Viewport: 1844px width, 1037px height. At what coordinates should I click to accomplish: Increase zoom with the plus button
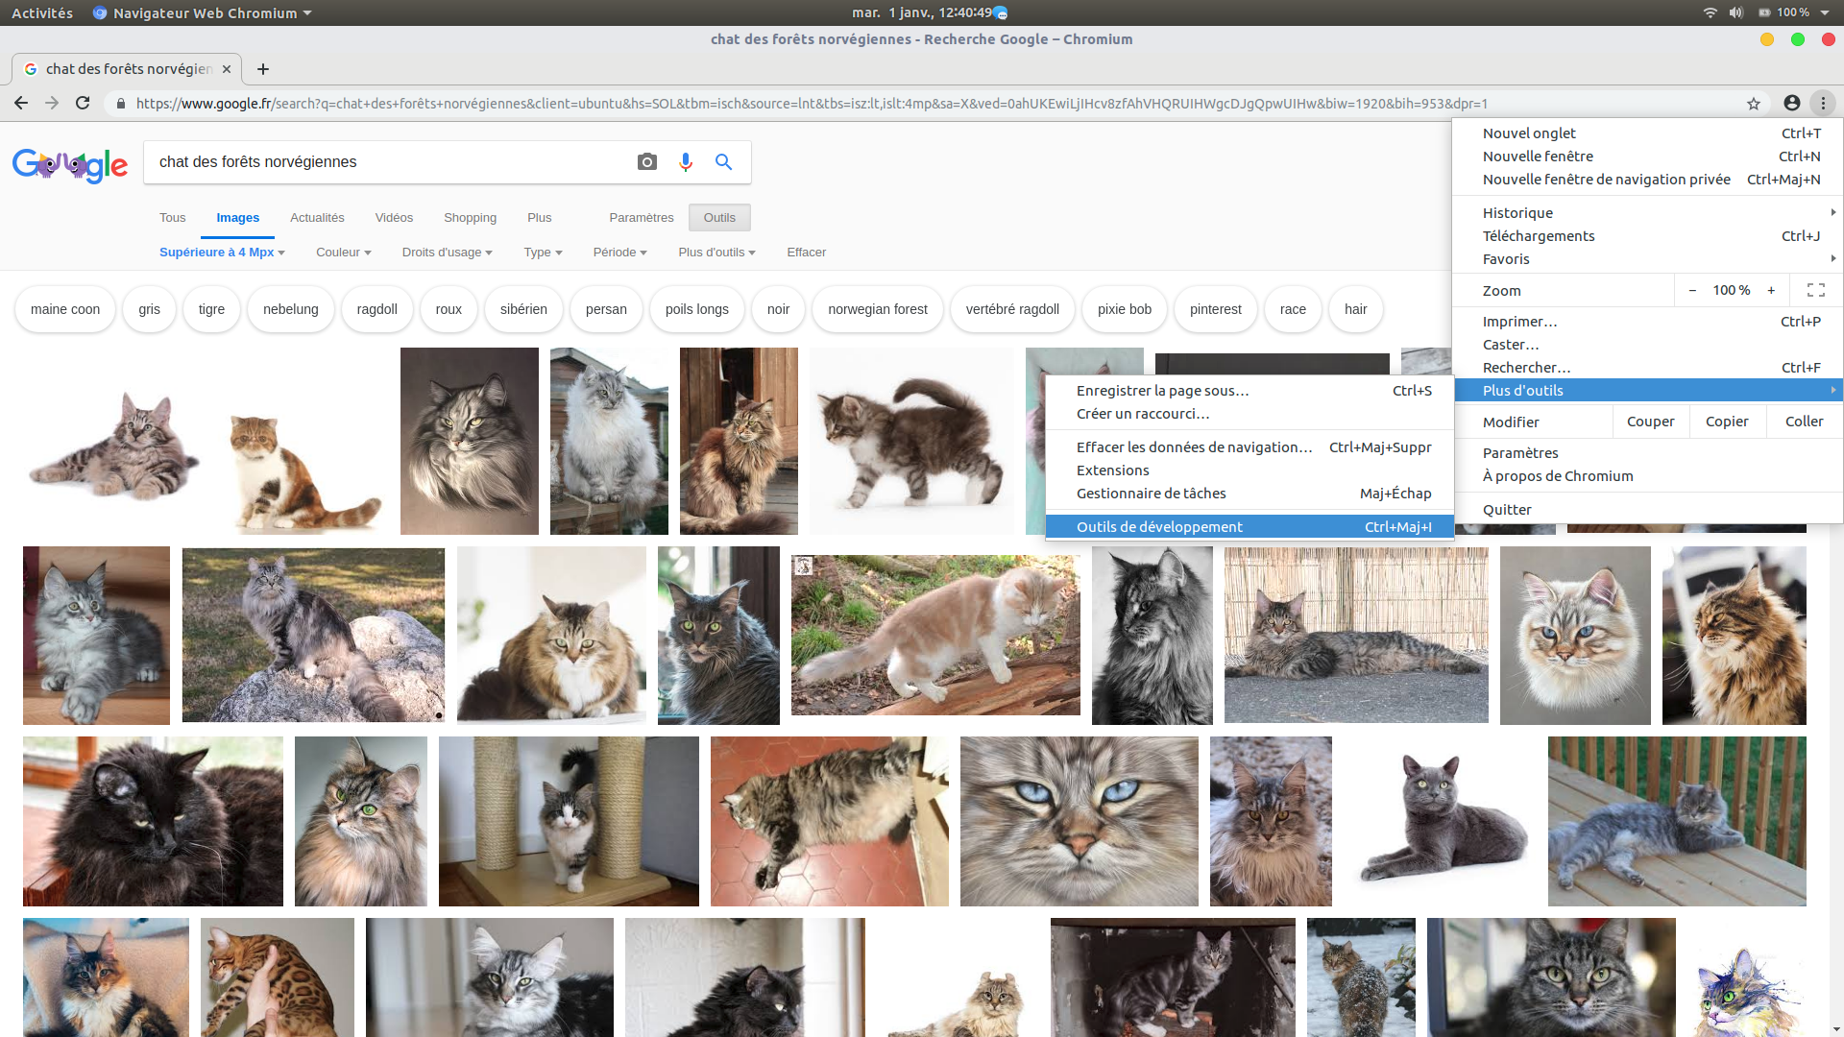[x=1771, y=290]
